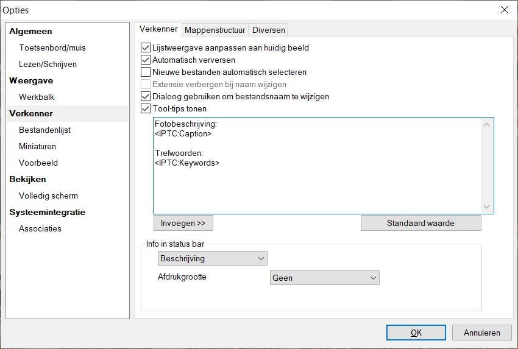This screenshot has height=349, width=518.
Task: Switch to the Mappenstructuur tab
Action: 215,30
